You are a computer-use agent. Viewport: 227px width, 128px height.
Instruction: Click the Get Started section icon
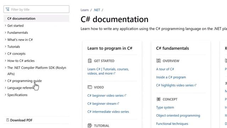click(90, 61)
